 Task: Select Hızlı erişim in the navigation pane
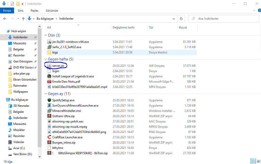pyautogui.click(x=18, y=31)
